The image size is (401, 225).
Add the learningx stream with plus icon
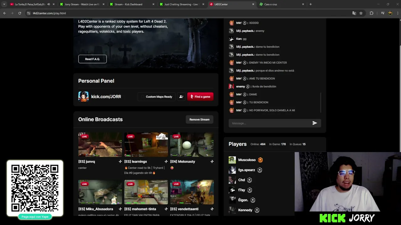pyautogui.click(x=166, y=162)
